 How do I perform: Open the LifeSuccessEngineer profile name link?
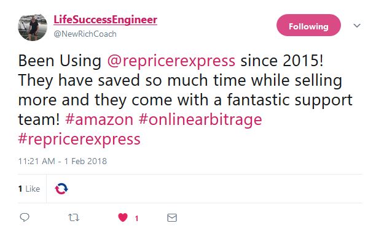pyautogui.click(x=105, y=20)
